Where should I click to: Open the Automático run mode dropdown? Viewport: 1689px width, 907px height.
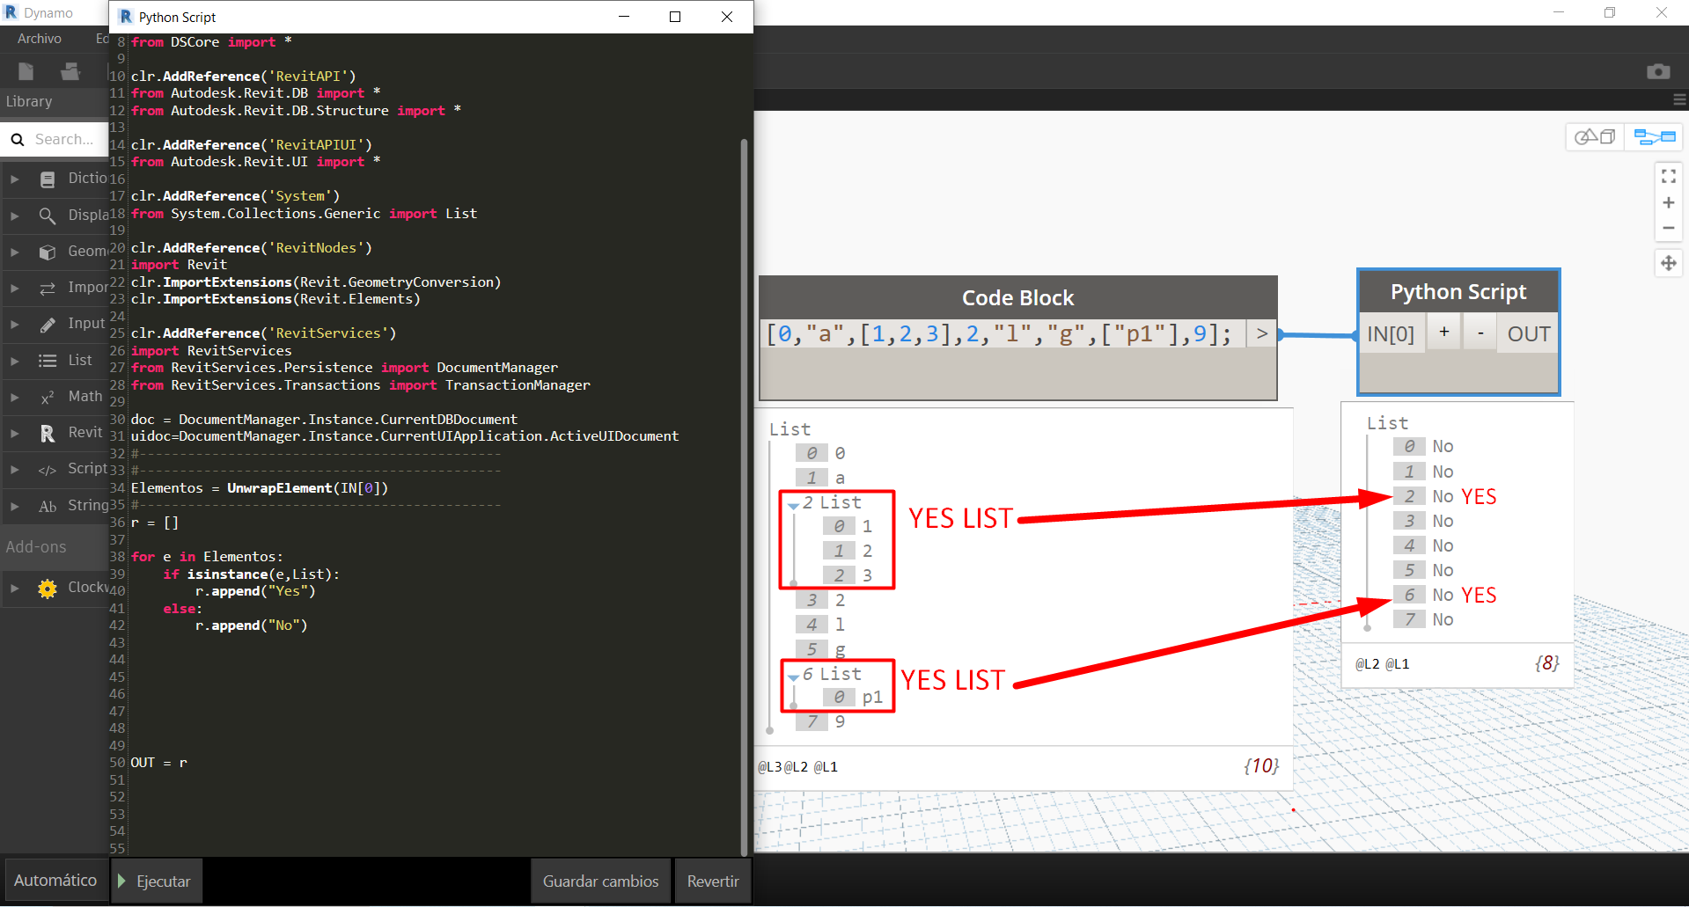coord(55,881)
